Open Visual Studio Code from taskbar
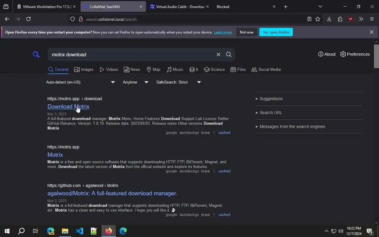This screenshot has height=237, width=379. point(80,231)
